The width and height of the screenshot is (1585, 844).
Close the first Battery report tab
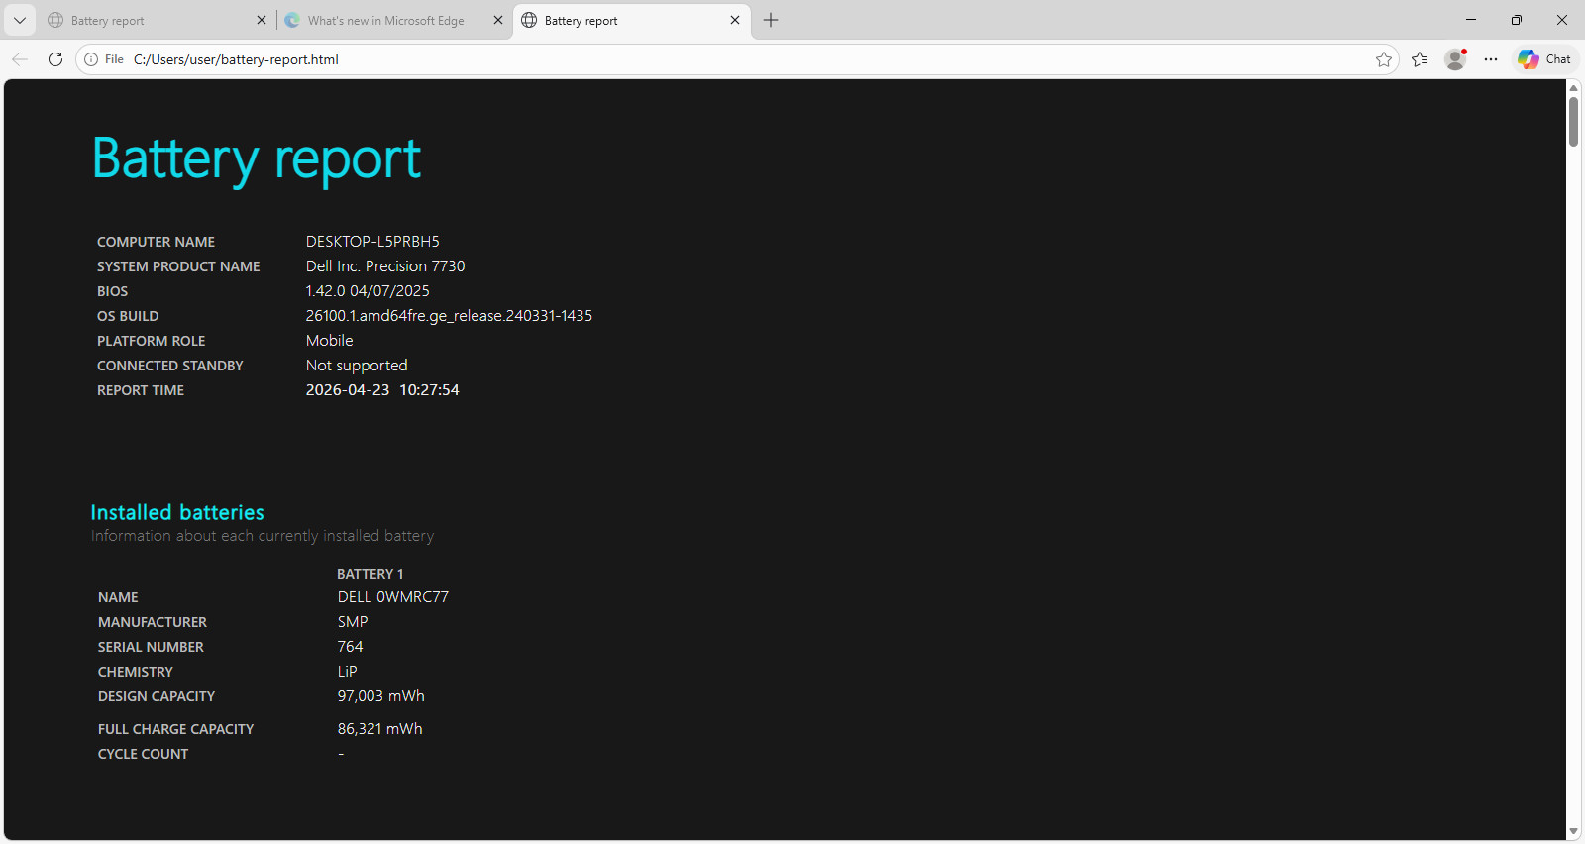coord(262,20)
